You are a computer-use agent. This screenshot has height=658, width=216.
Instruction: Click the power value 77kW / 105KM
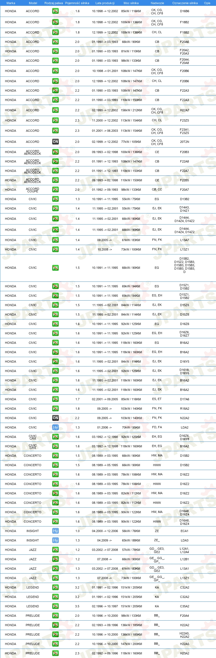[131, 142]
